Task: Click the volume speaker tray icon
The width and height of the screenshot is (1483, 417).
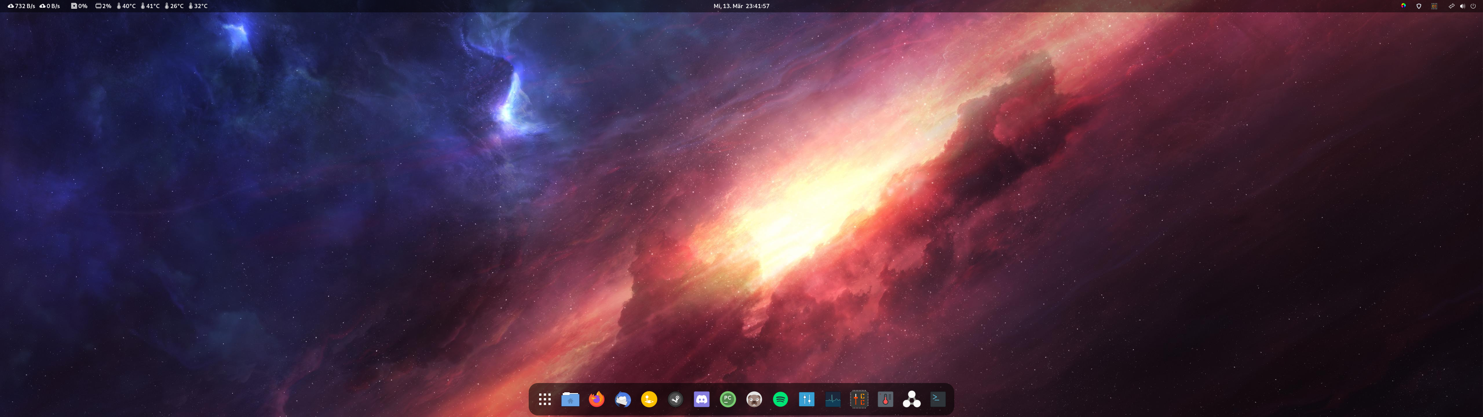Action: pos(1462,6)
